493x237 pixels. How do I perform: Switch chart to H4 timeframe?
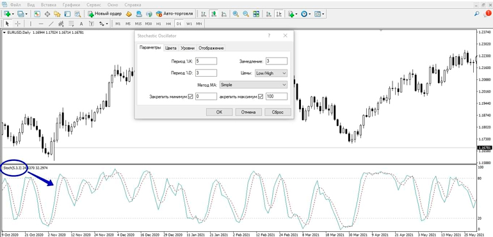(x=169, y=24)
